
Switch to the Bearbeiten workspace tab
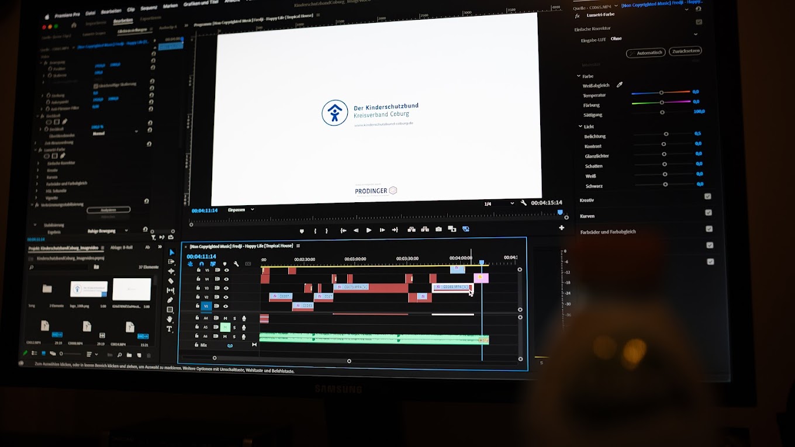pos(123,21)
